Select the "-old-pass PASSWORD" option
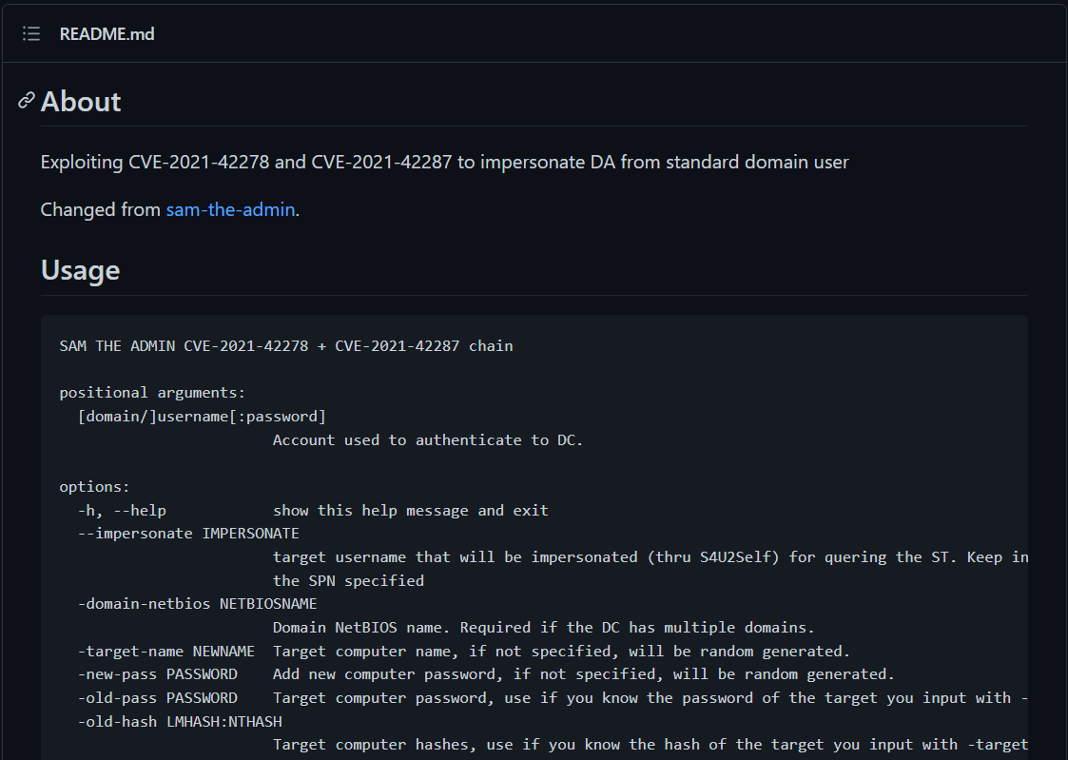The height and width of the screenshot is (760, 1068). 157,698
